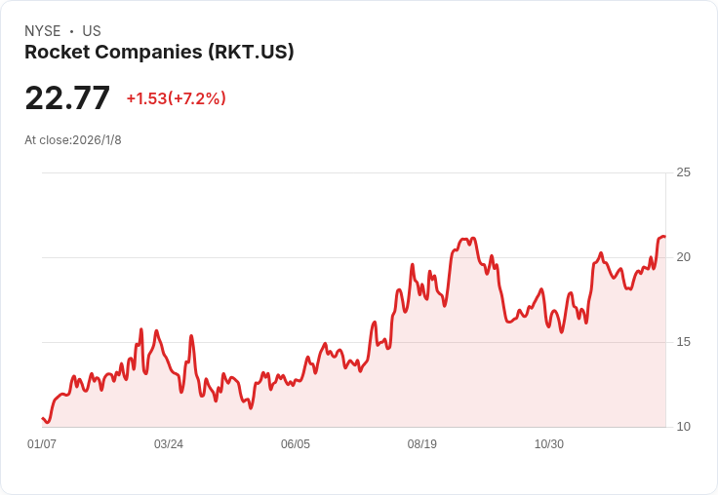This screenshot has width=718, height=495.
Task: Click the 10/30 x-axis date label
Action: pyautogui.click(x=549, y=443)
